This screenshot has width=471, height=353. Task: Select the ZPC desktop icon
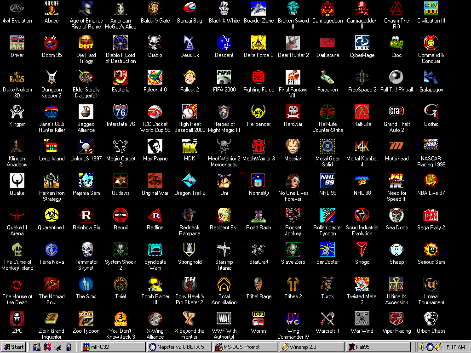coord(17,319)
